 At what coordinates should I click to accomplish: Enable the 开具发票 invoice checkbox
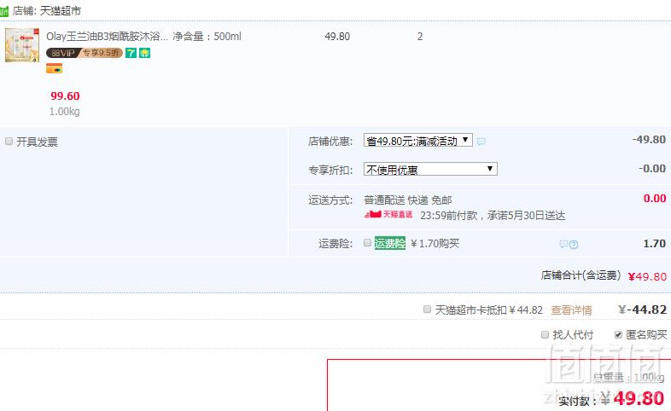point(9,142)
